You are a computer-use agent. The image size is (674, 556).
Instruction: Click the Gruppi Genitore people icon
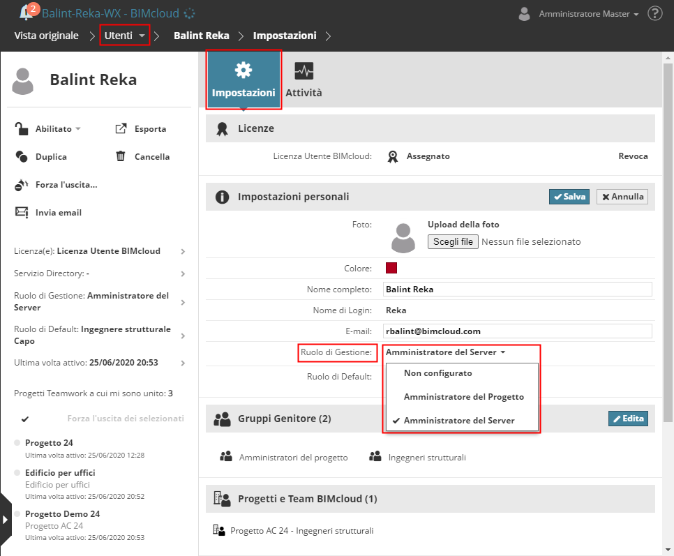(223, 419)
